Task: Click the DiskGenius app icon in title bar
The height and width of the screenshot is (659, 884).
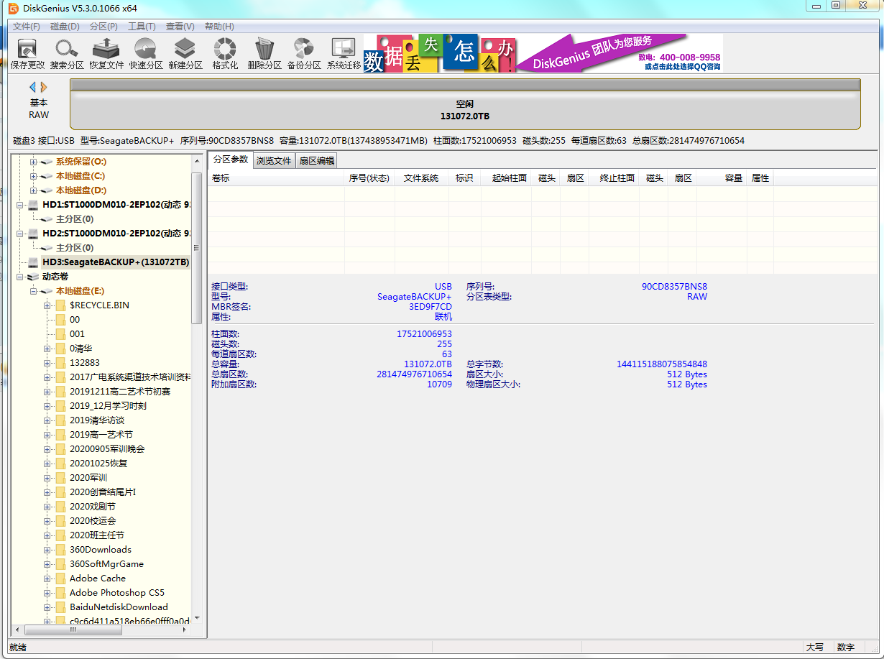Action: tap(13, 8)
